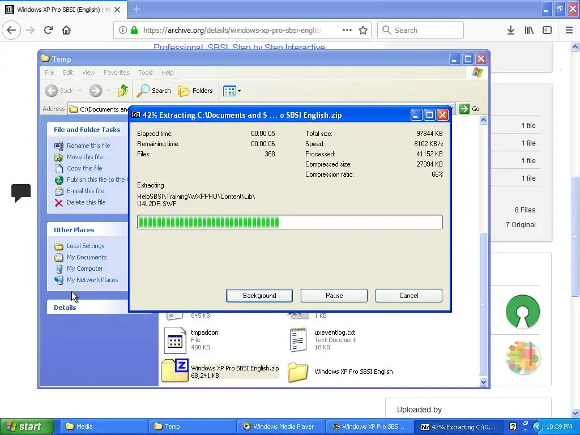Open the View menu in Temp
580x435 pixels.
pyautogui.click(x=88, y=72)
